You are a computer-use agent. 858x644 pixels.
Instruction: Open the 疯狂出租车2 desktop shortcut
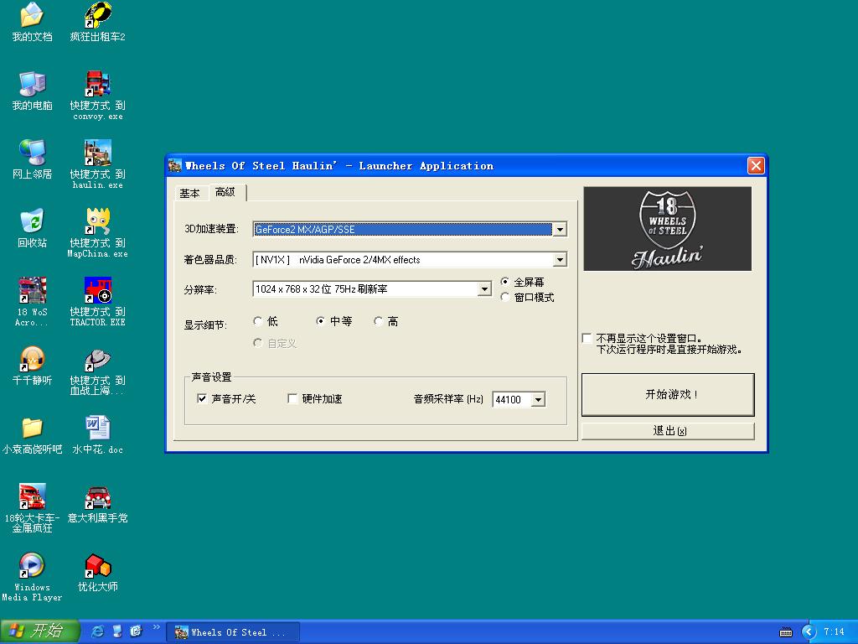[98, 16]
